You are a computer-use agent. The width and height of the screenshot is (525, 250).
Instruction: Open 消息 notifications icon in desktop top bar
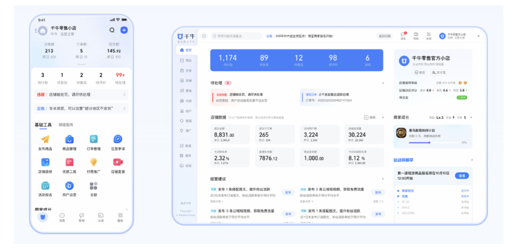[403, 36]
